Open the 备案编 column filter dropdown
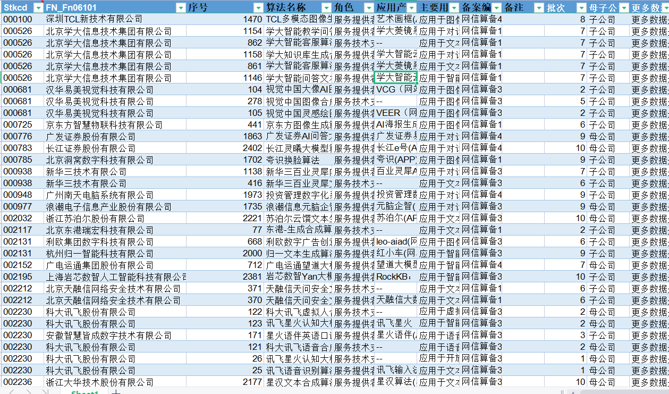Viewport: 669px width, 394px height. (x=496, y=7)
